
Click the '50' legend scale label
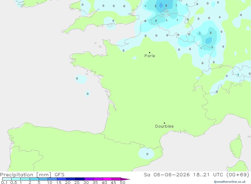coord(122,182)
